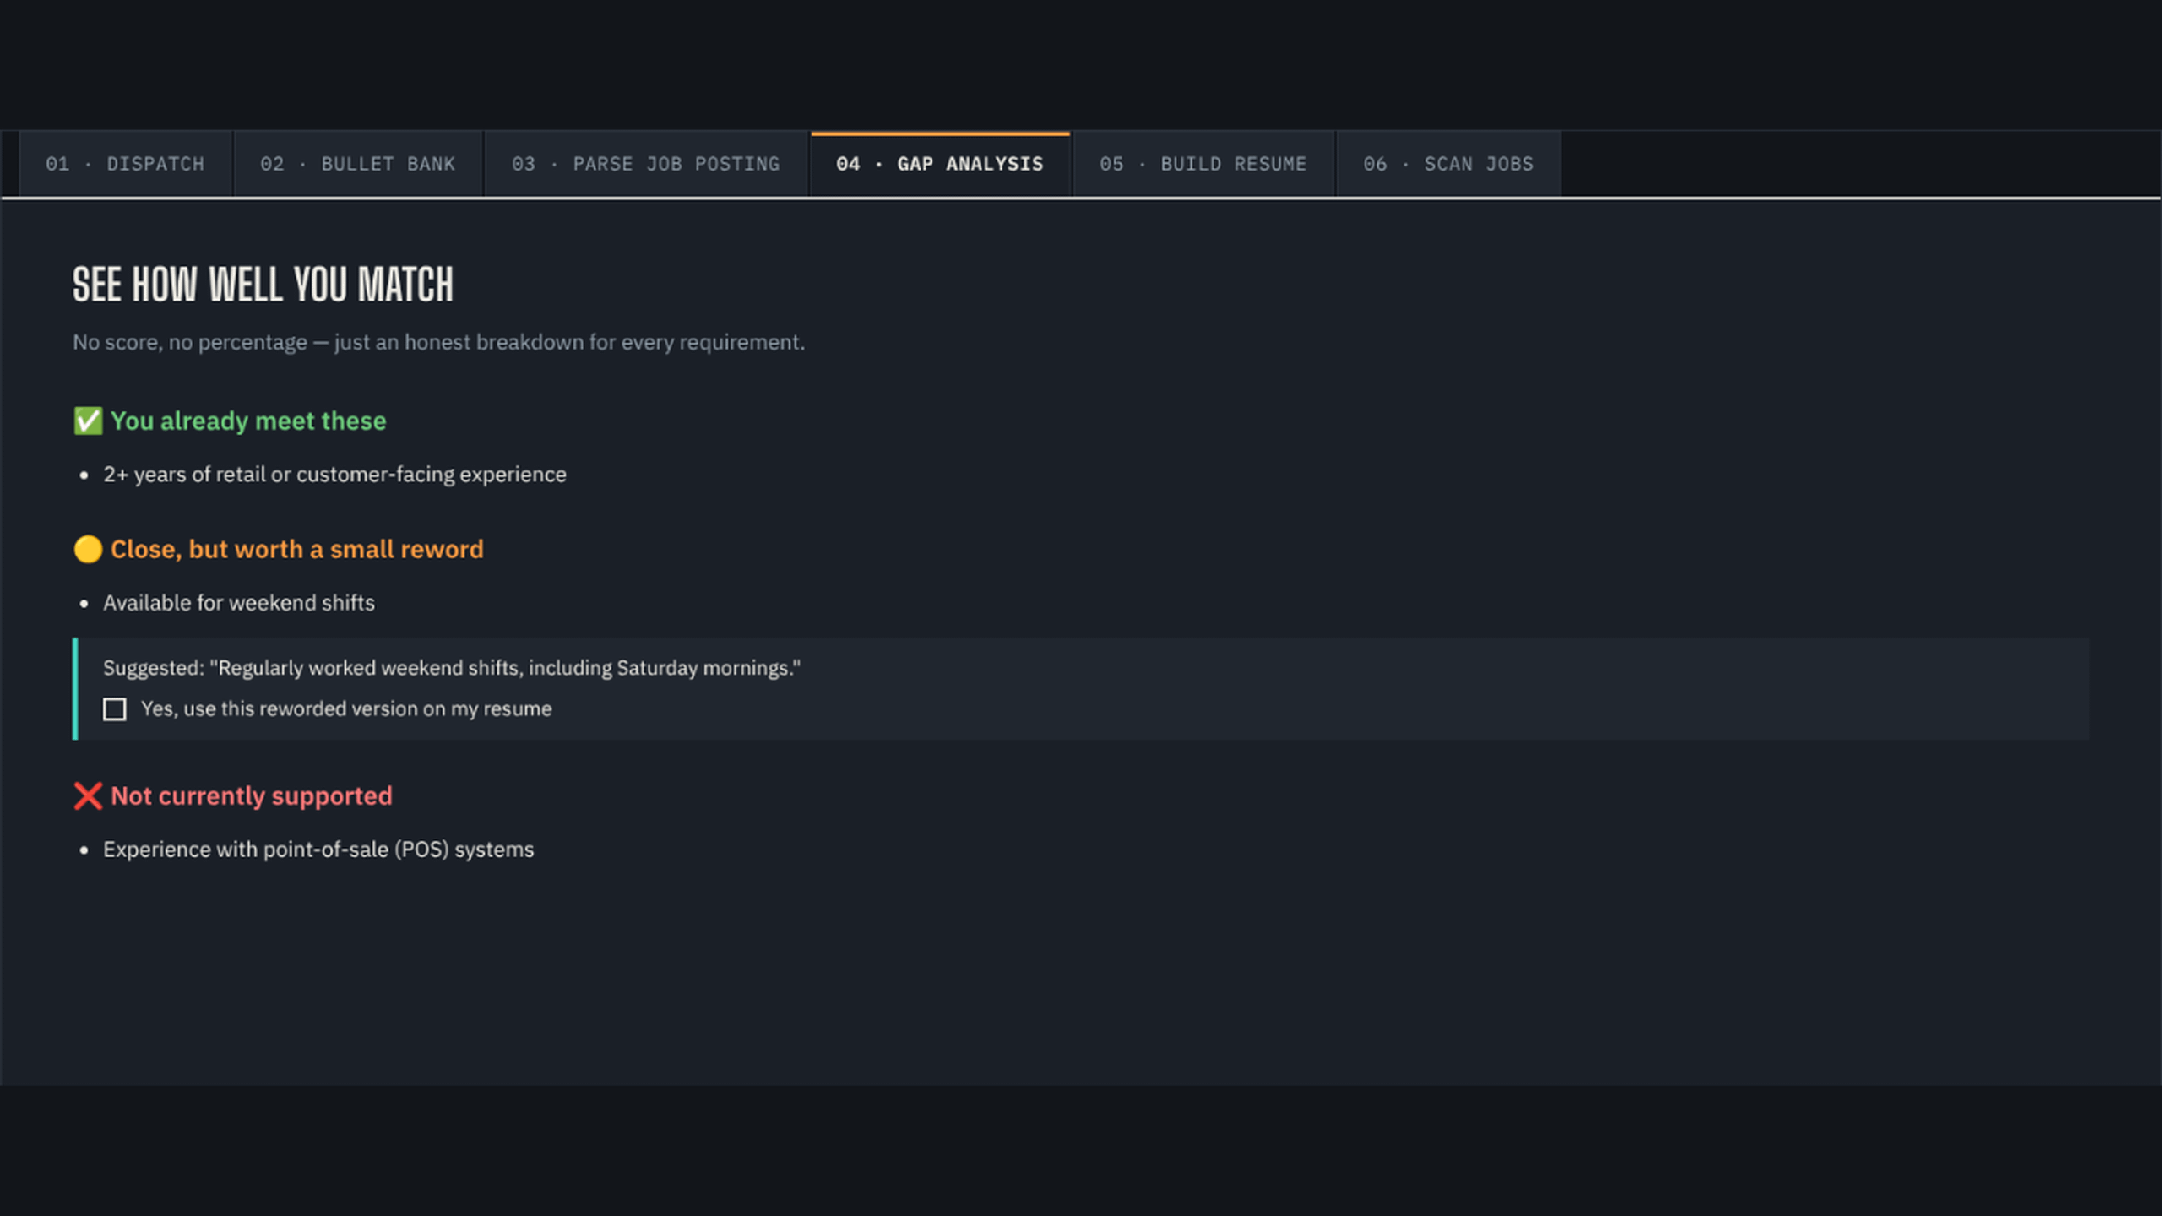Click 'No score, no percentage' subtitle text

tap(438, 342)
